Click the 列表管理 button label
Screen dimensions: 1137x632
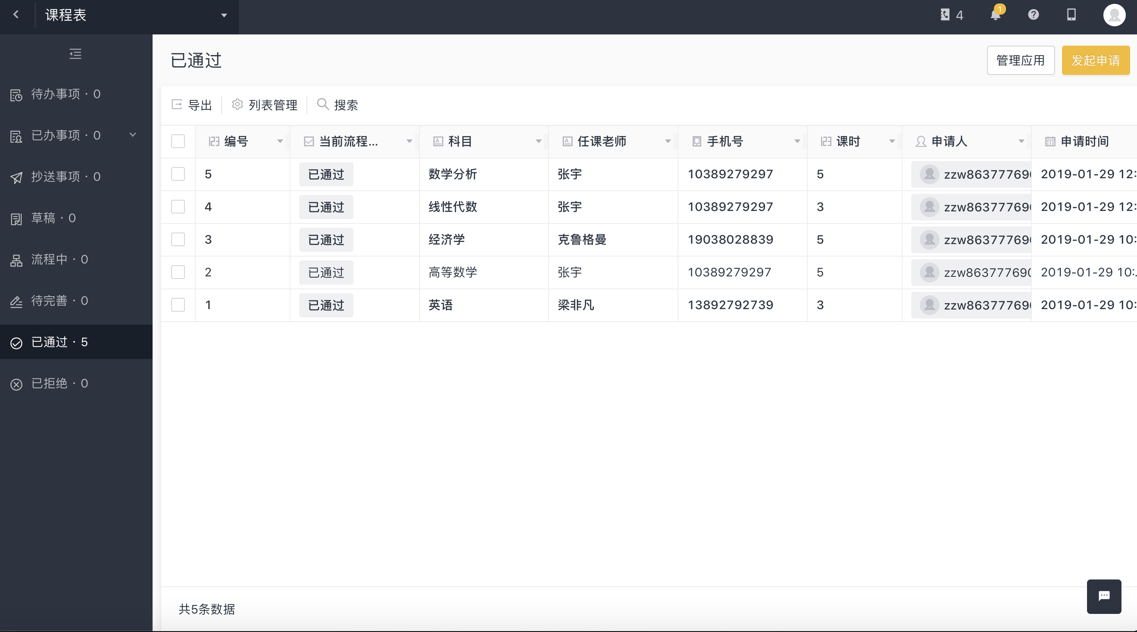click(273, 105)
